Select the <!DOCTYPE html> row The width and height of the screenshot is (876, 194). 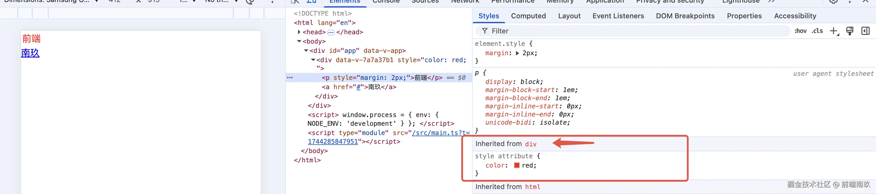(323, 14)
